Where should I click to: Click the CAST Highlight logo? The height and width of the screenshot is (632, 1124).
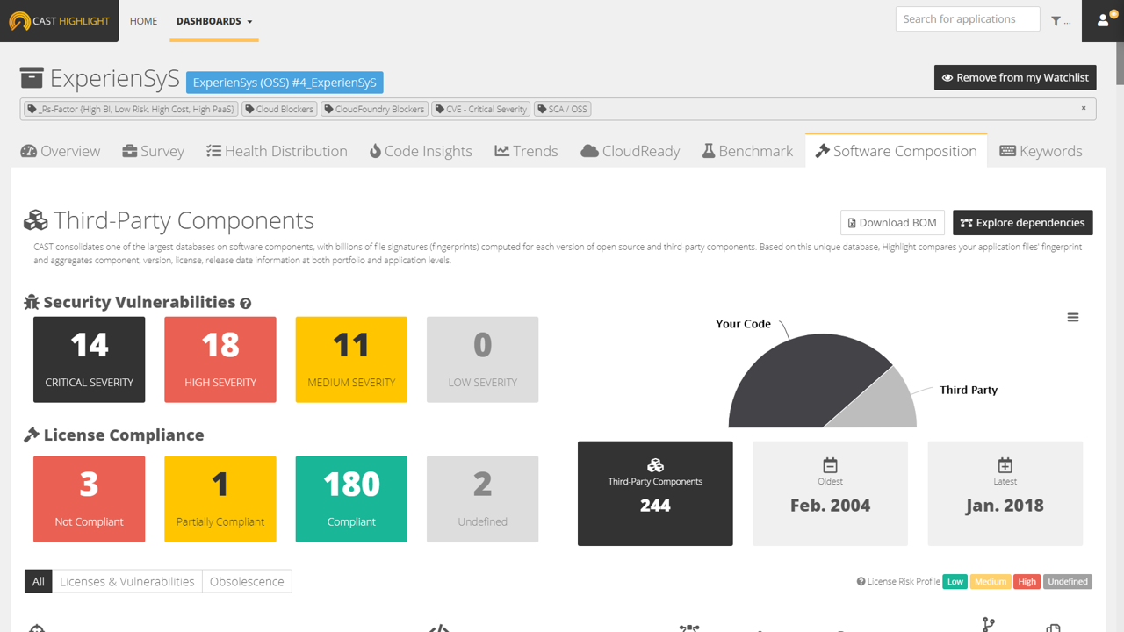[x=59, y=21]
